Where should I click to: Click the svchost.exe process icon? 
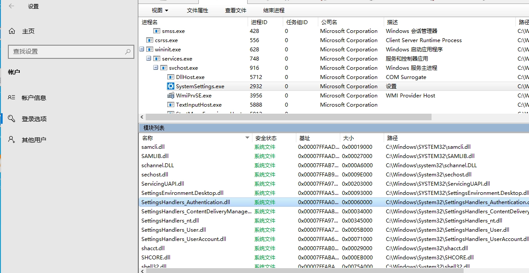pyautogui.click(x=164, y=68)
